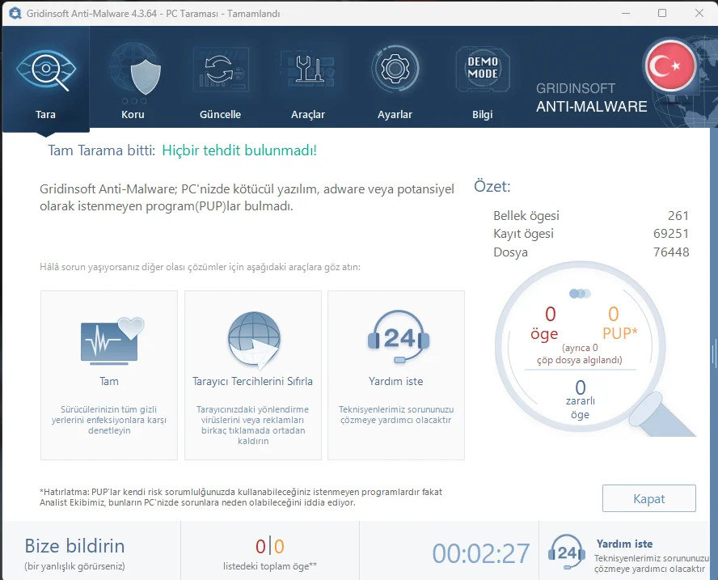Click the 0 zararlı öge count

click(581, 400)
